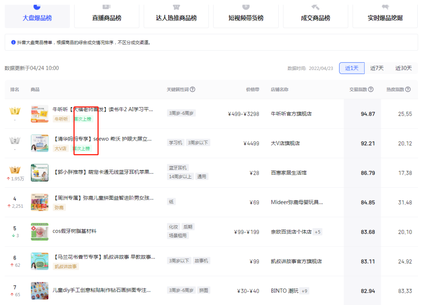Click the 交易指数 column header
Screen dimensions: 433x305
(x=358, y=89)
